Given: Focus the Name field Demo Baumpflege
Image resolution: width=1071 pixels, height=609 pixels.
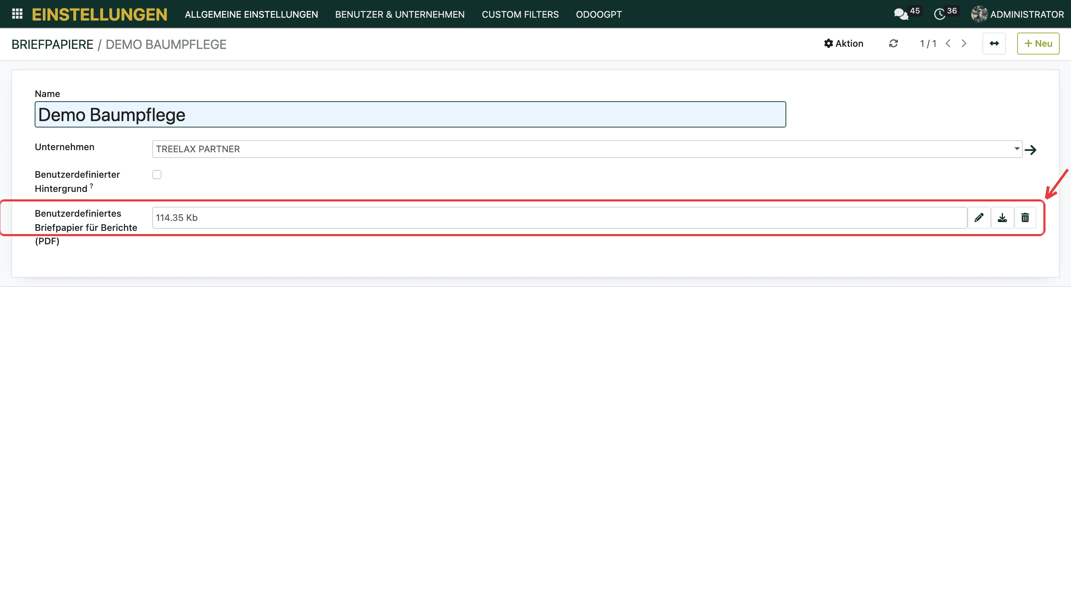Looking at the screenshot, I should click(x=410, y=115).
